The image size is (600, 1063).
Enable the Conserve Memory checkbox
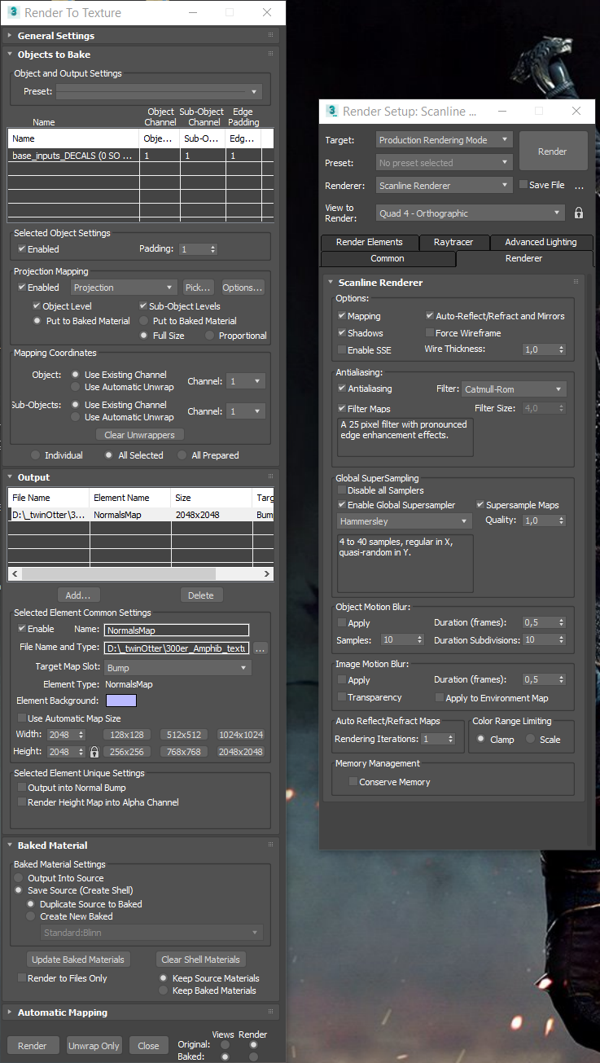pos(353,782)
